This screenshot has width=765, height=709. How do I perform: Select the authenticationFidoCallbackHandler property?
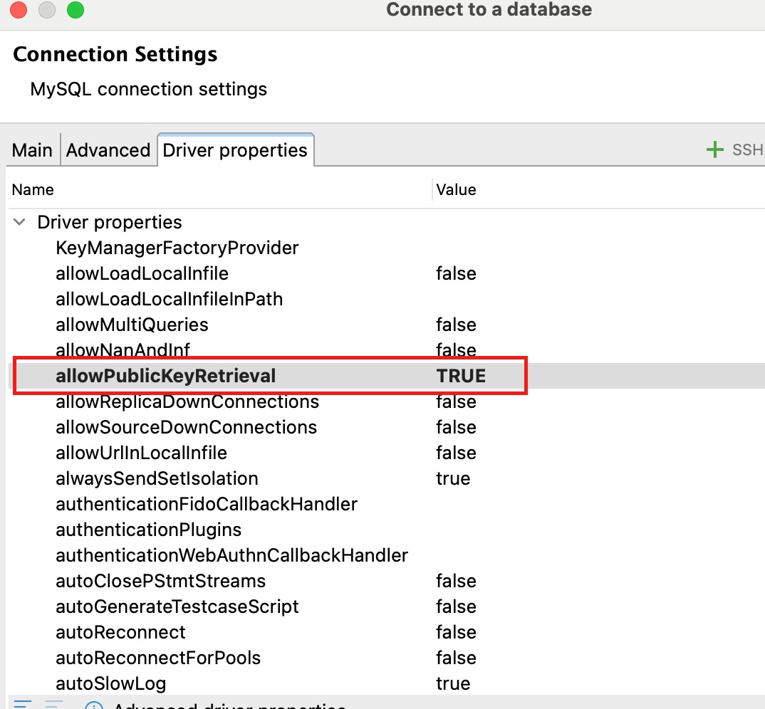click(207, 504)
